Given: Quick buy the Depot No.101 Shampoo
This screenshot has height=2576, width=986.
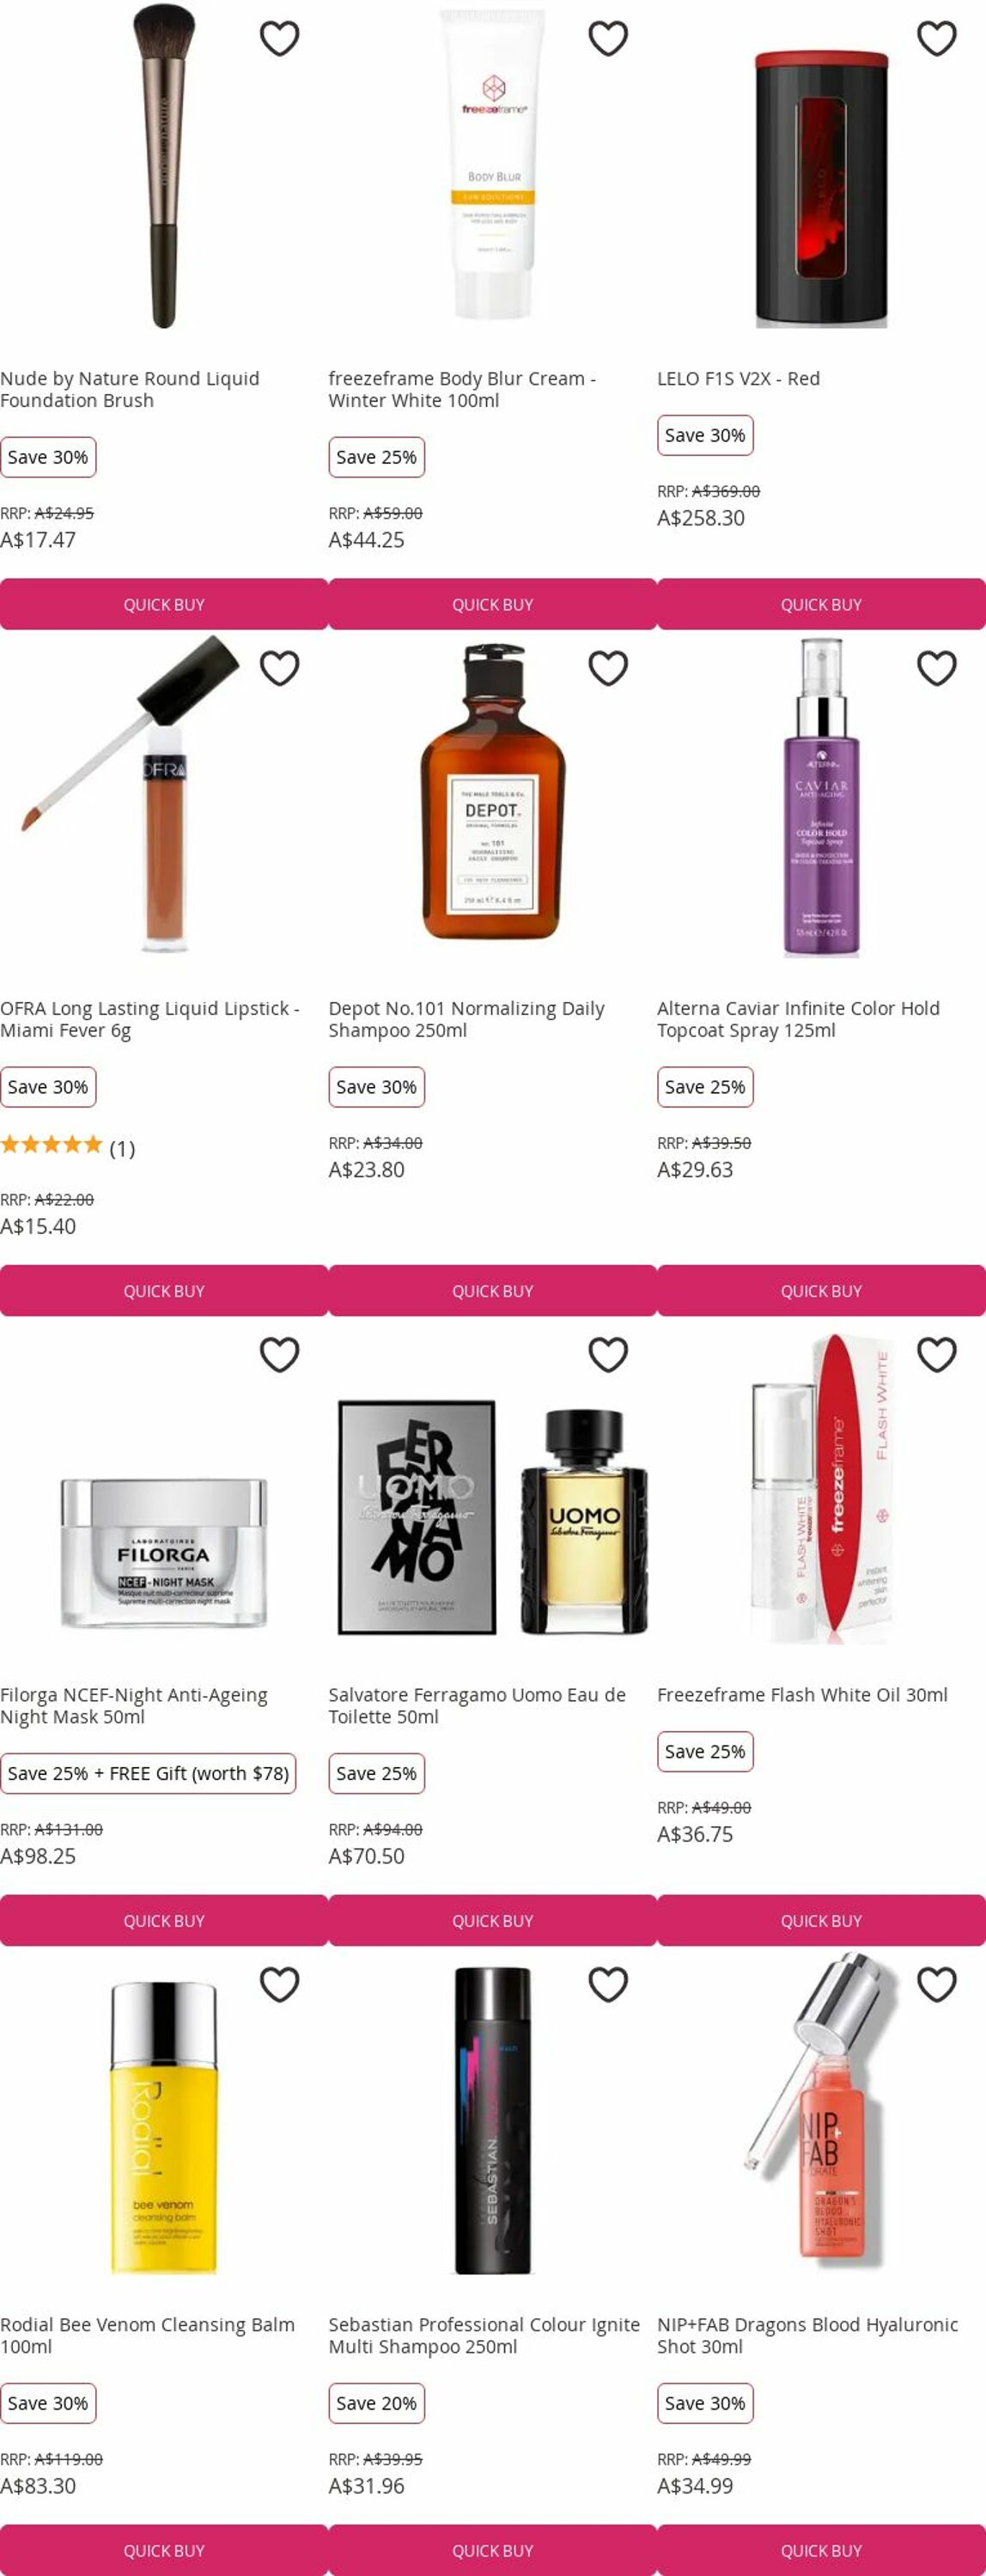Looking at the screenshot, I should 493,1290.
